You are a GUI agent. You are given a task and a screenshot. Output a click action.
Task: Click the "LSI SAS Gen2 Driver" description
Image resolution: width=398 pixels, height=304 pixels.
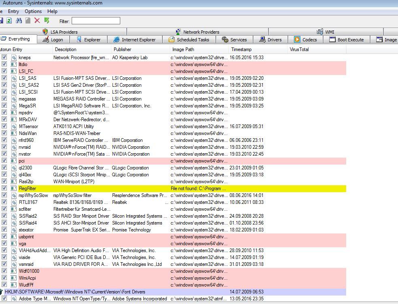(x=81, y=85)
